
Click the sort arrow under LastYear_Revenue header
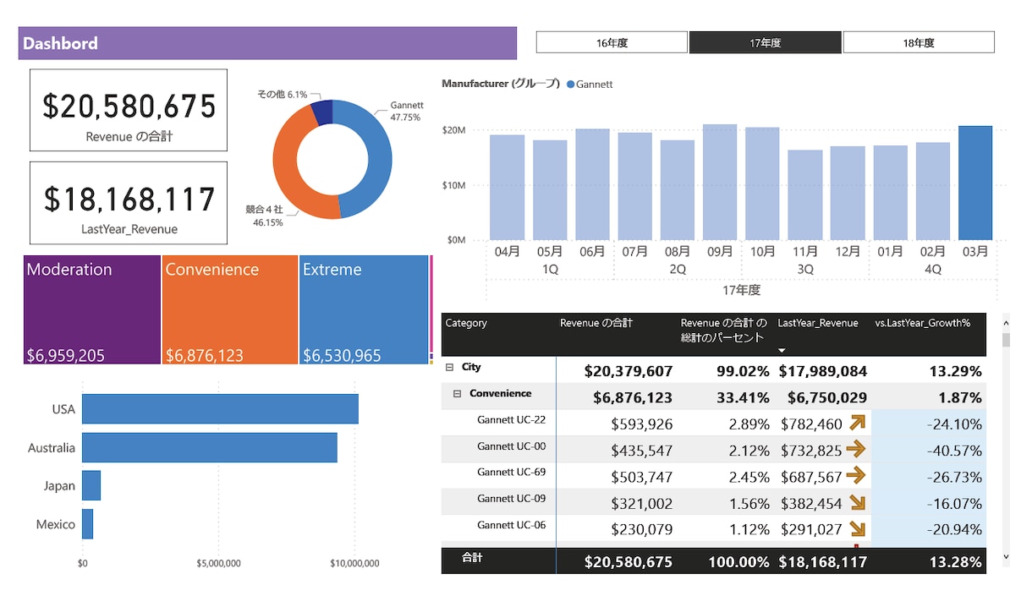782,350
